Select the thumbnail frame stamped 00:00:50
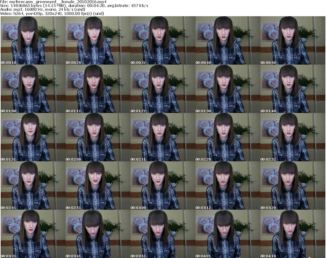 pos(293,40)
